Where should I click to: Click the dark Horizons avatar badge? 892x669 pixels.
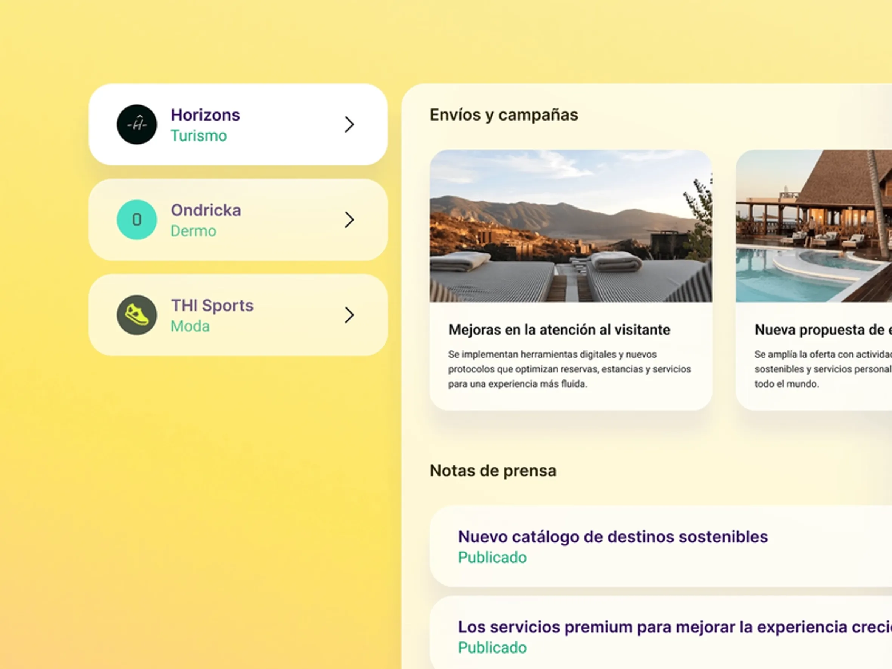pos(137,125)
